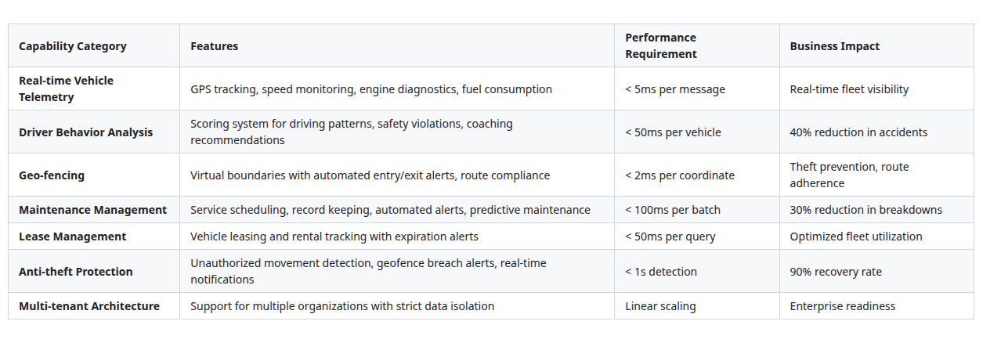Click the Capability Category column header

tap(73, 46)
